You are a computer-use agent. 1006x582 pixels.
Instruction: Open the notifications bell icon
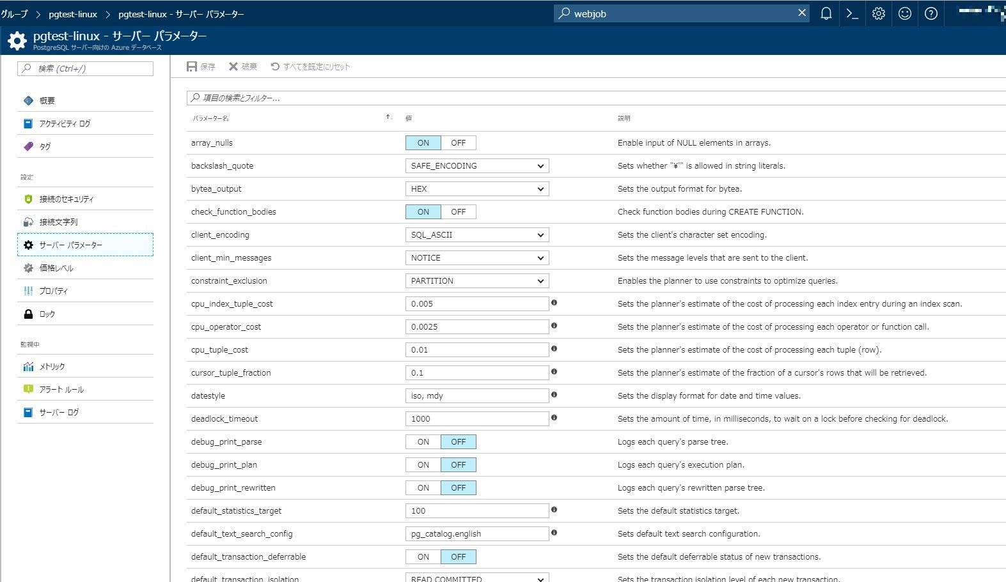826,13
